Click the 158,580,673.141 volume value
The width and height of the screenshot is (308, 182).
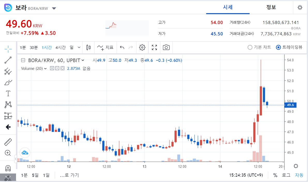281,22
